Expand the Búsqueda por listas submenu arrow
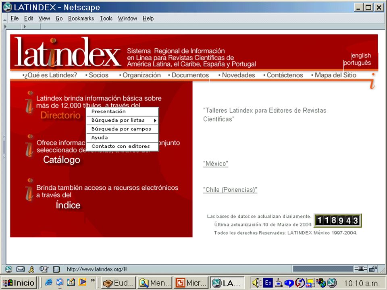Viewport: 387px width, 290px height. [x=155, y=120]
